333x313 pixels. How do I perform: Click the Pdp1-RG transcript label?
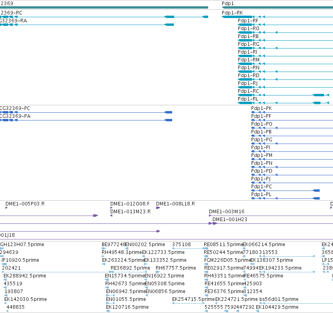point(248,44)
